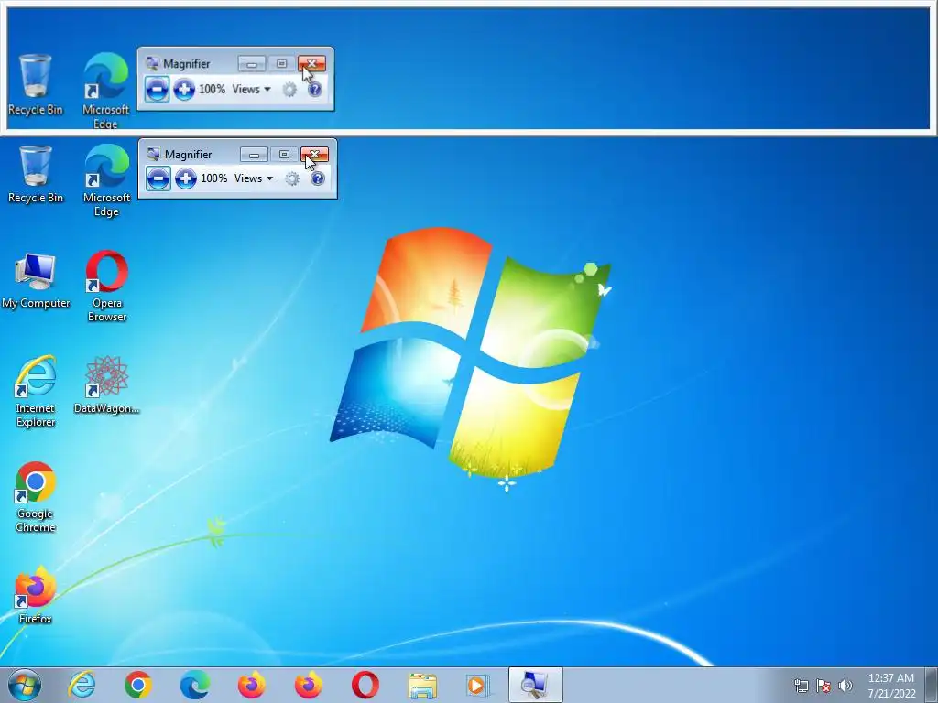Open Windows Media Player from the taskbar
938x703 pixels.
tap(478, 685)
